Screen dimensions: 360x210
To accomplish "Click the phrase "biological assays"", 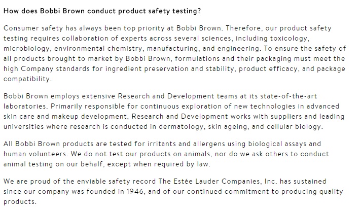I will click(x=277, y=144).
